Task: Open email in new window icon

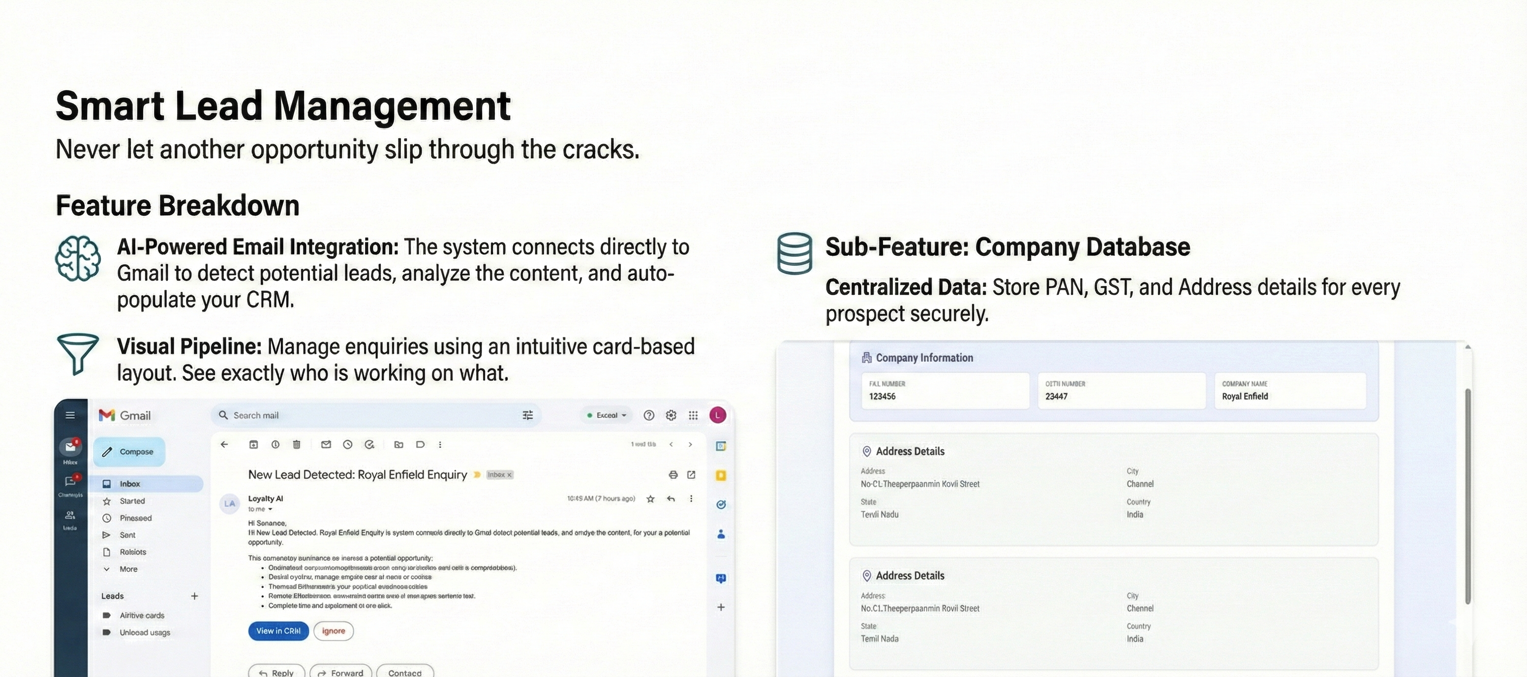Action: point(691,475)
